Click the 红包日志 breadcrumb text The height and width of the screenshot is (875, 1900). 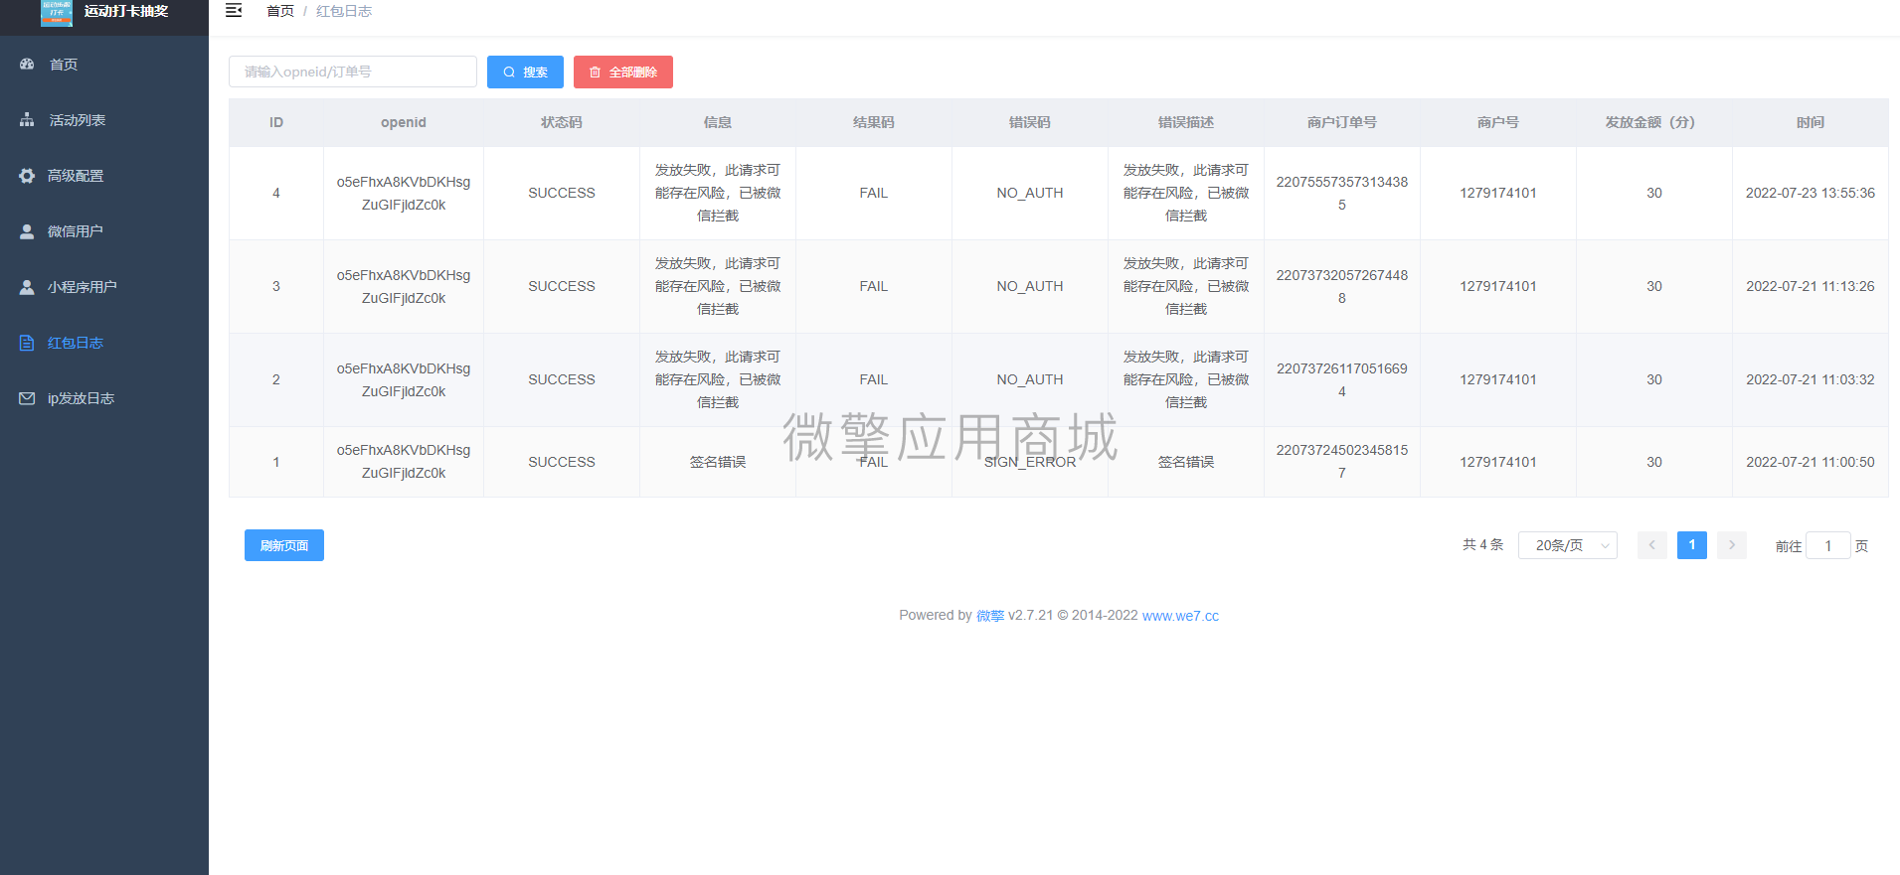tap(344, 11)
